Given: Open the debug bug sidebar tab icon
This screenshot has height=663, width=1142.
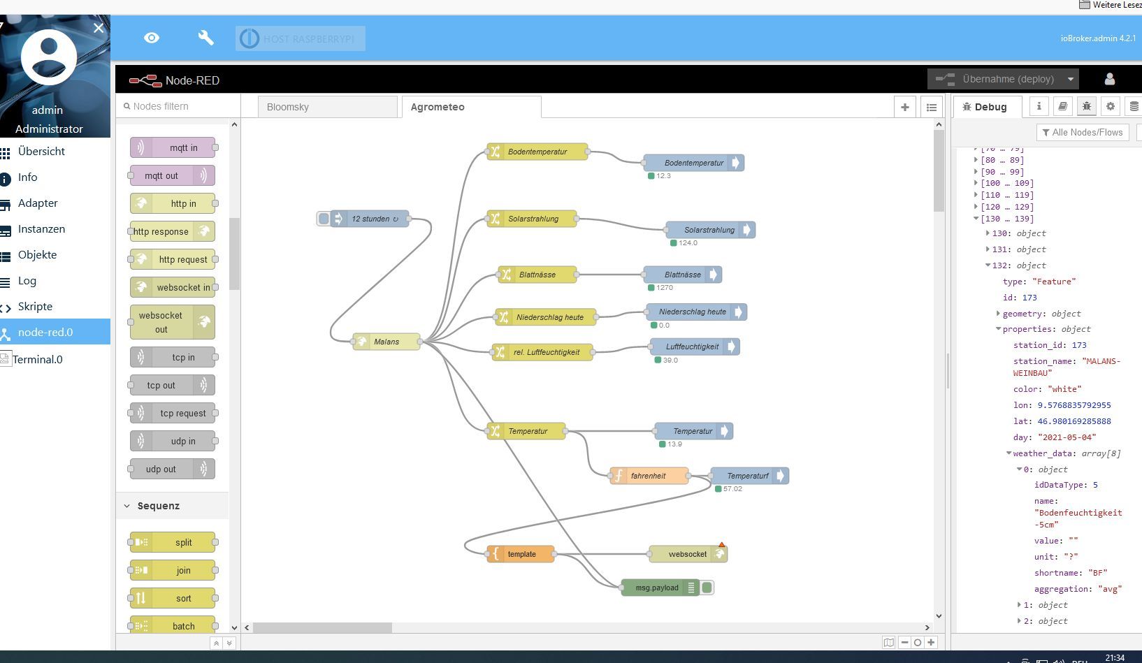Looking at the screenshot, I should 1087,106.
